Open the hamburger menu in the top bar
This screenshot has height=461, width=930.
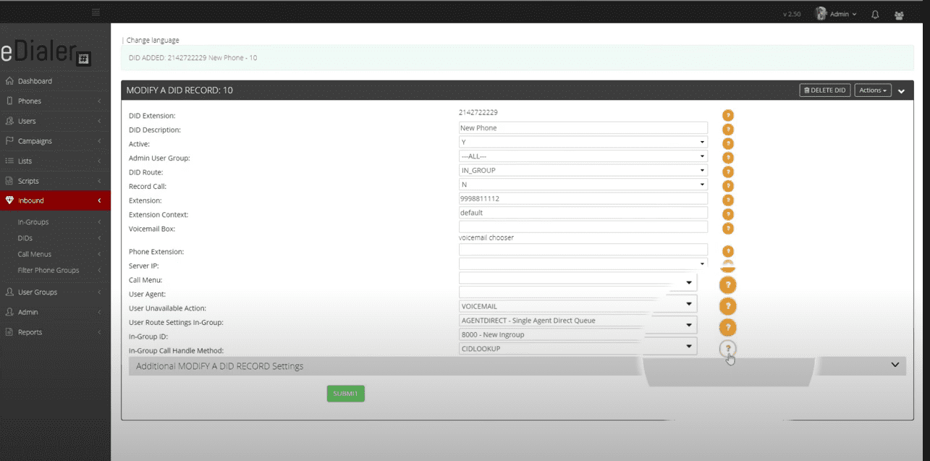pos(96,12)
